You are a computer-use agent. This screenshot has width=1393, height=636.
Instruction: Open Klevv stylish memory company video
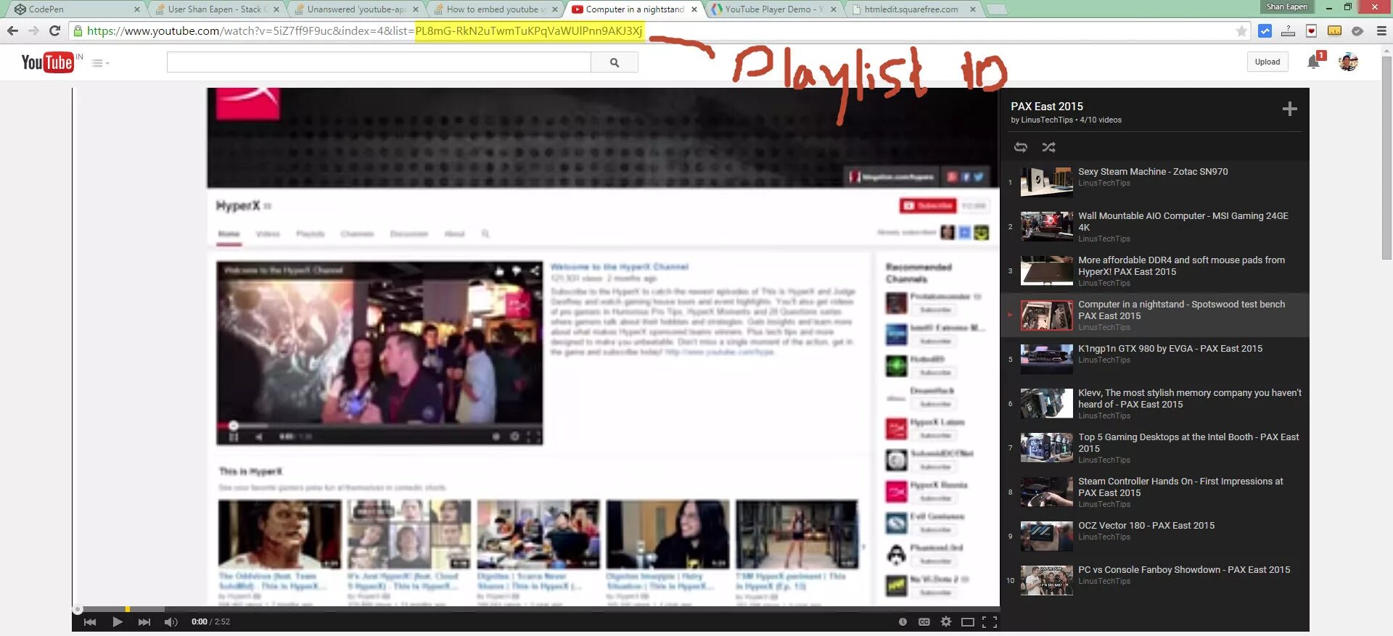pos(1190,398)
